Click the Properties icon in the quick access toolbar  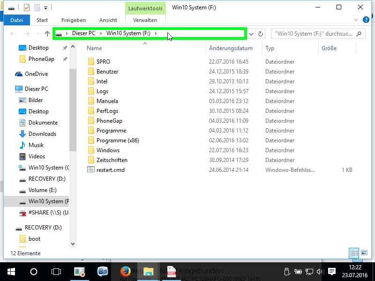[27, 7]
